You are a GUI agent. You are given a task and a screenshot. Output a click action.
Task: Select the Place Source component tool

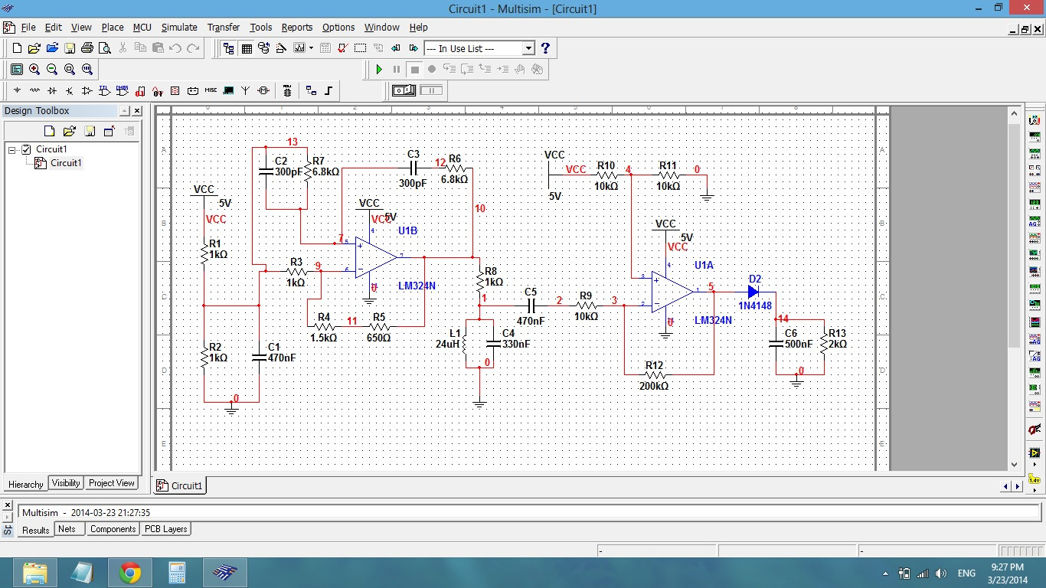click(17, 90)
